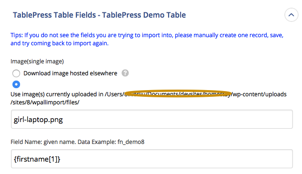Click the '/wp-content/uploads' path text
Image resolution: width=302 pixels, height=174 pixels.
coord(259,94)
